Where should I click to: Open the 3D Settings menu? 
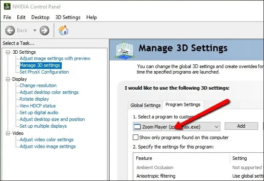click(x=68, y=17)
